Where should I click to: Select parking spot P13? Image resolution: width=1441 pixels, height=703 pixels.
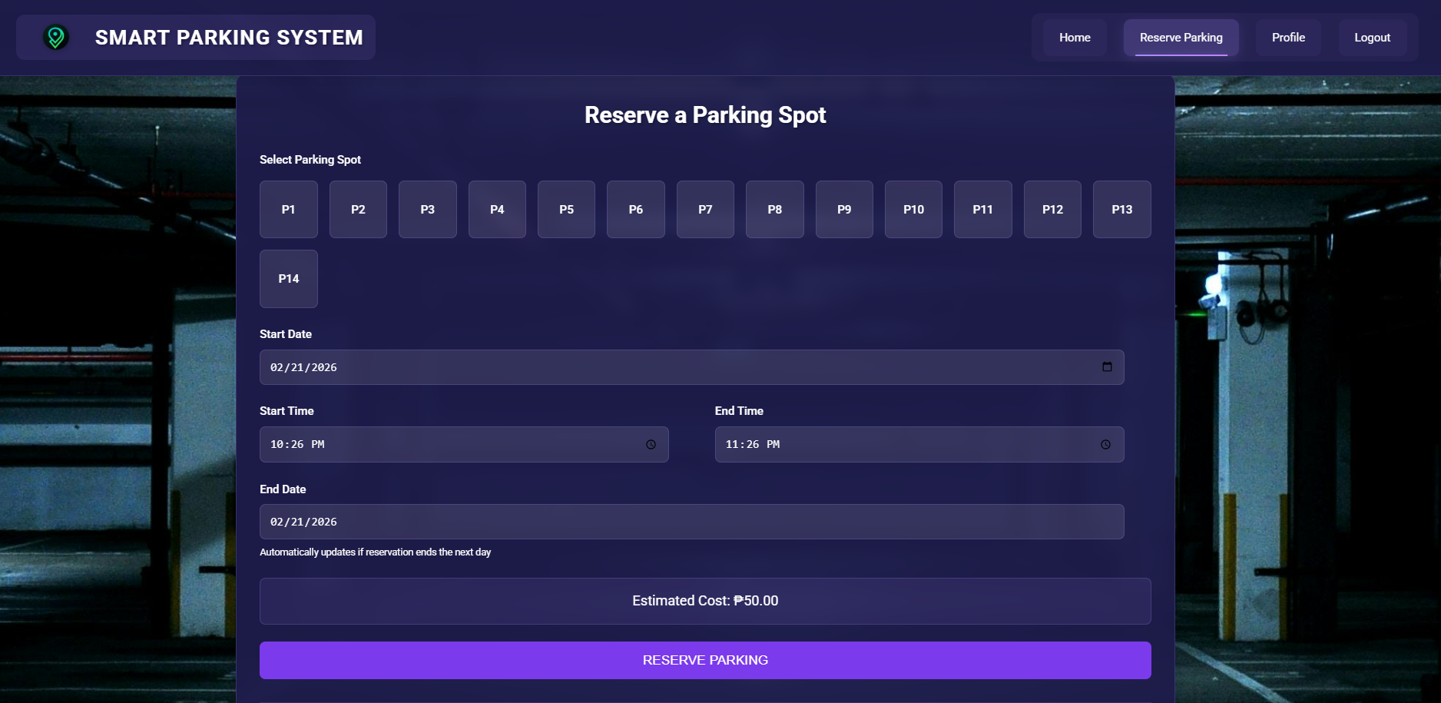click(1121, 209)
